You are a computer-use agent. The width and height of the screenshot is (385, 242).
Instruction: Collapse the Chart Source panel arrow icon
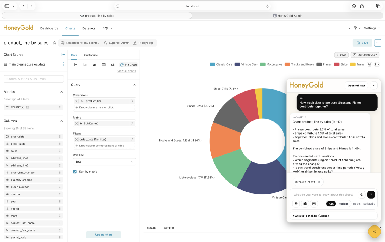point(63,55)
